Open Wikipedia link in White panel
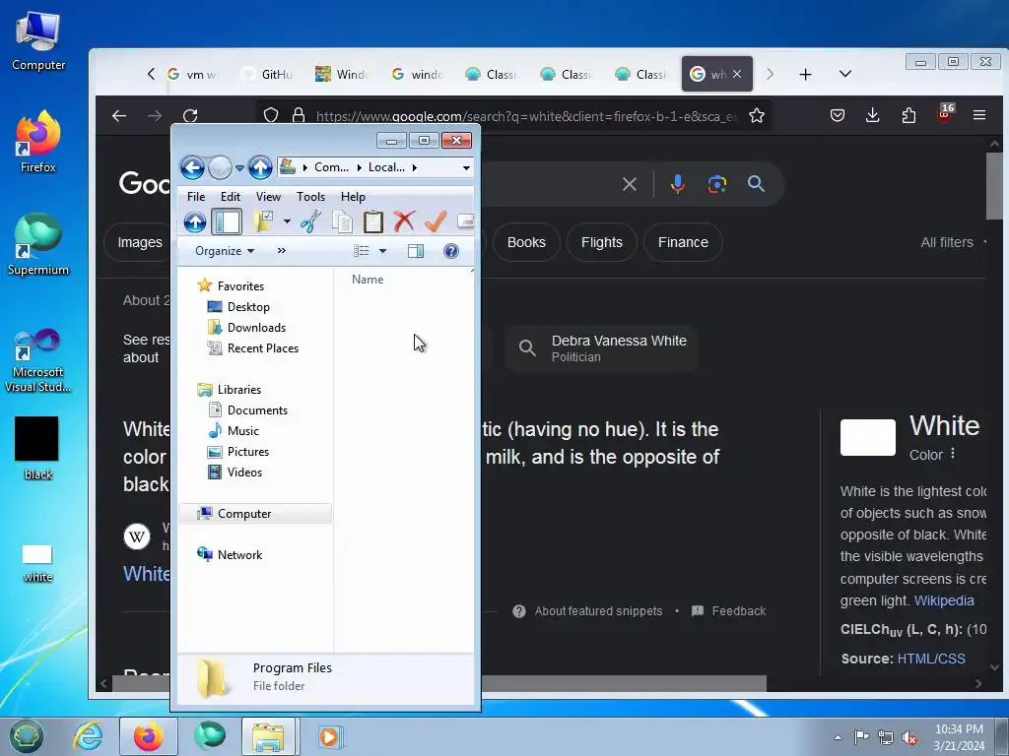This screenshot has height=756, width=1009. (944, 600)
